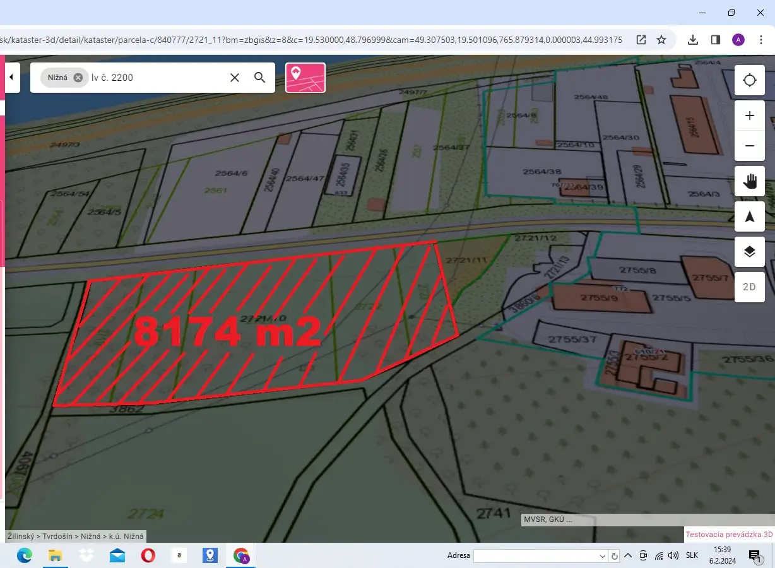775x568 pixels.
Task: Click parcel label 3862
Action: (x=127, y=408)
